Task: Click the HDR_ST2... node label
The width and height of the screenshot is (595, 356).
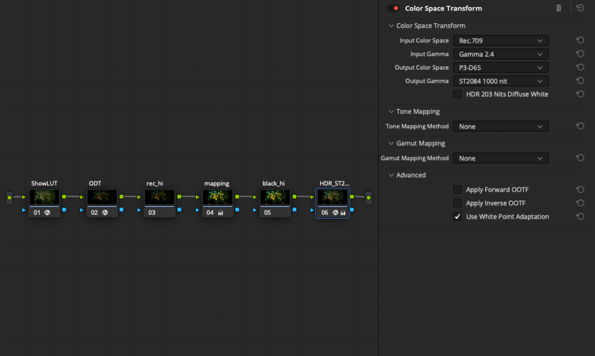Action: pyautogui.click(x=334, y=183)
